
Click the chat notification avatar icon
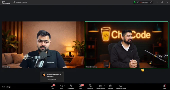pyautogui.click(x=44, y=75)
